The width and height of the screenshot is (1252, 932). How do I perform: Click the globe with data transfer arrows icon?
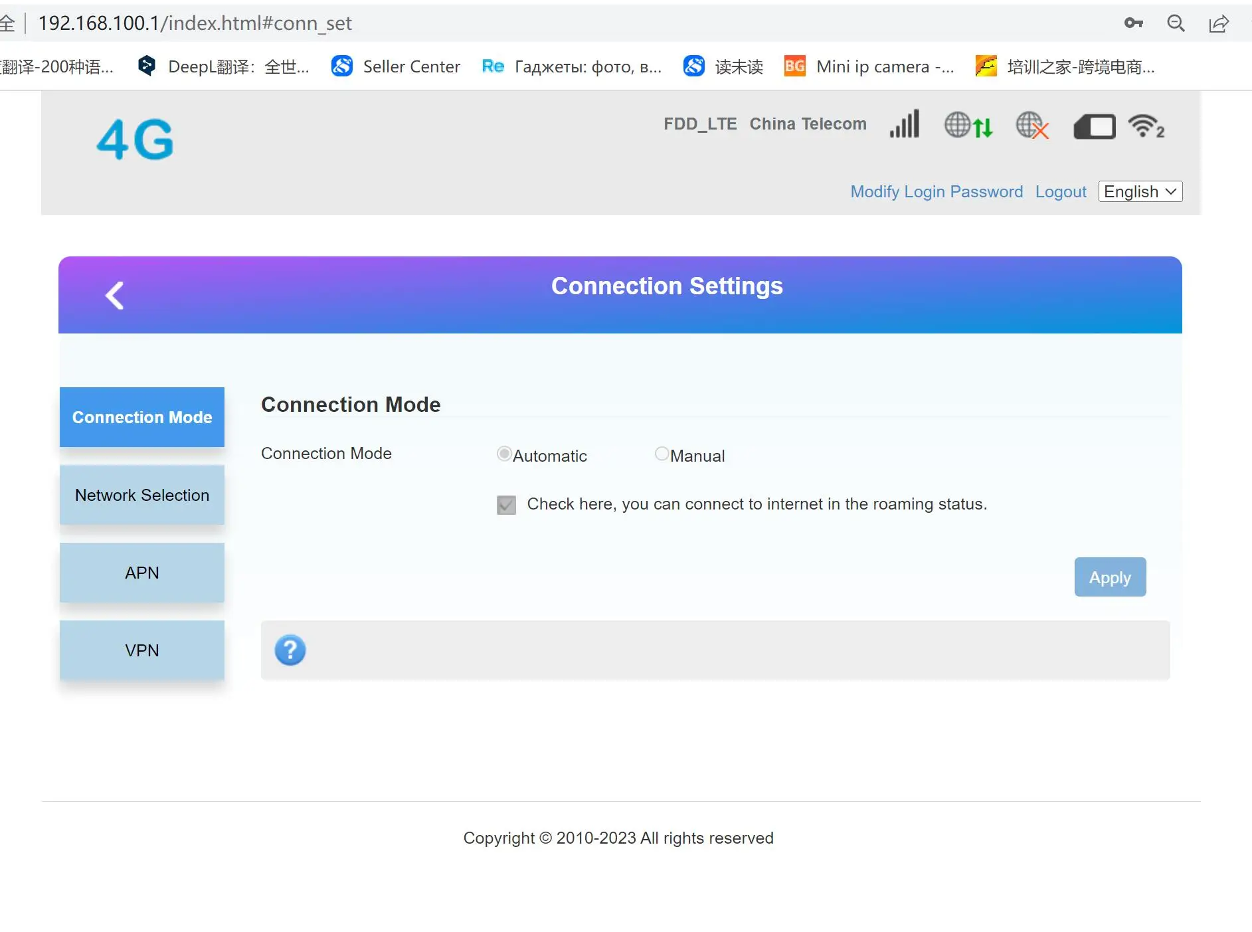[x=968, y=125]
